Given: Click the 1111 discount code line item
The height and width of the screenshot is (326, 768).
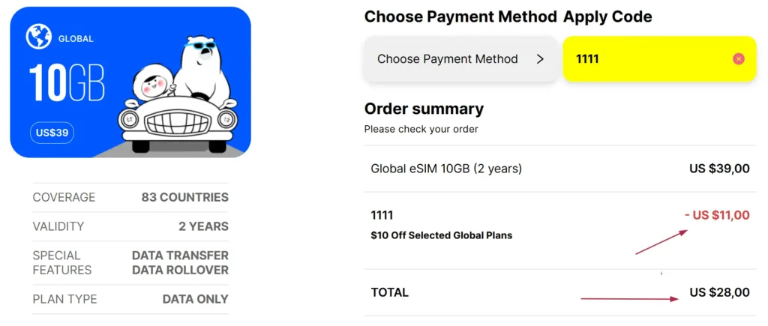Looking at the screenshot, I should pyautogui.click(x=382, y=215).
